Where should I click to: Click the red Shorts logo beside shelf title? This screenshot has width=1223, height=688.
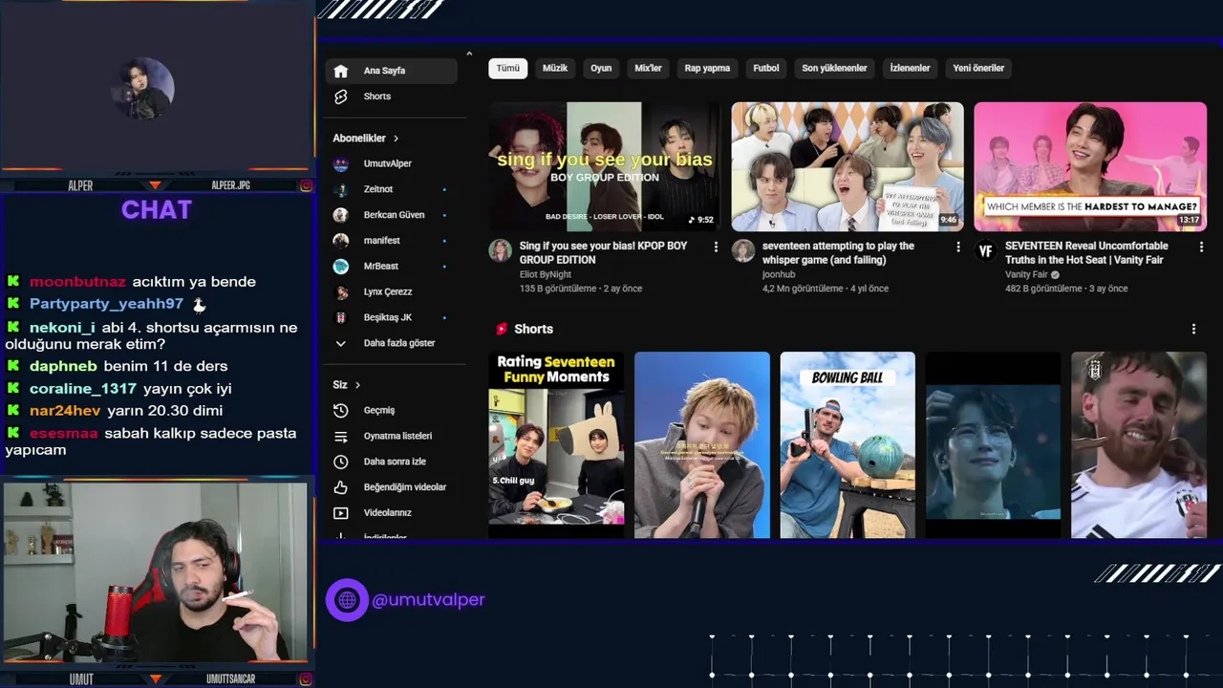tap(501, 329)
